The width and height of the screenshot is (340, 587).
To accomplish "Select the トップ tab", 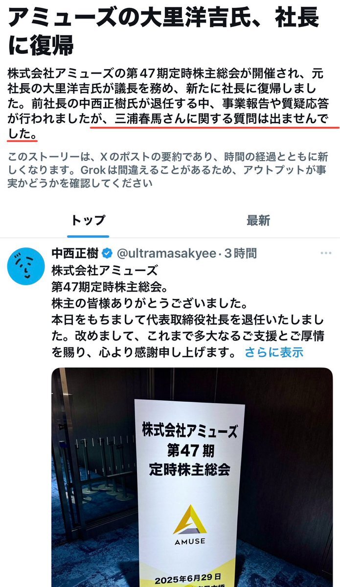I will point(88,220).
